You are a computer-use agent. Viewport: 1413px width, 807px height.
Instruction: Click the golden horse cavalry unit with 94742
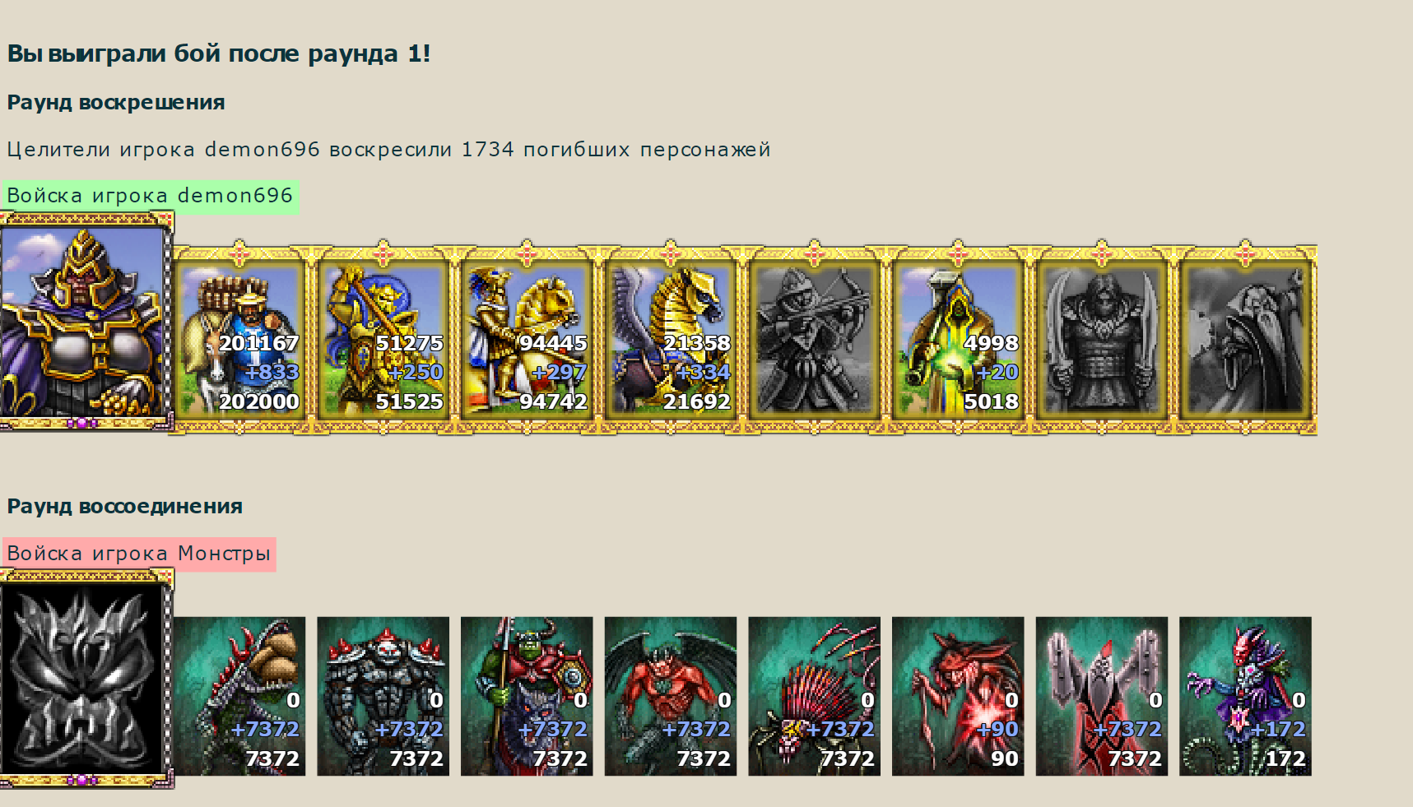527,339
